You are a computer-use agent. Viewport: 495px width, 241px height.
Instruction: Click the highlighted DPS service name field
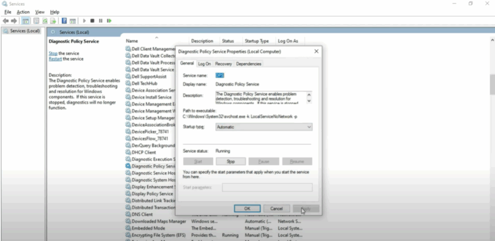(220, 75)
